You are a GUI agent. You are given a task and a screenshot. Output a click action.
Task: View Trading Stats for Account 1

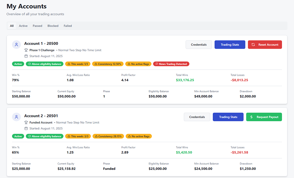pyautogui.click(x=230, y=45)
